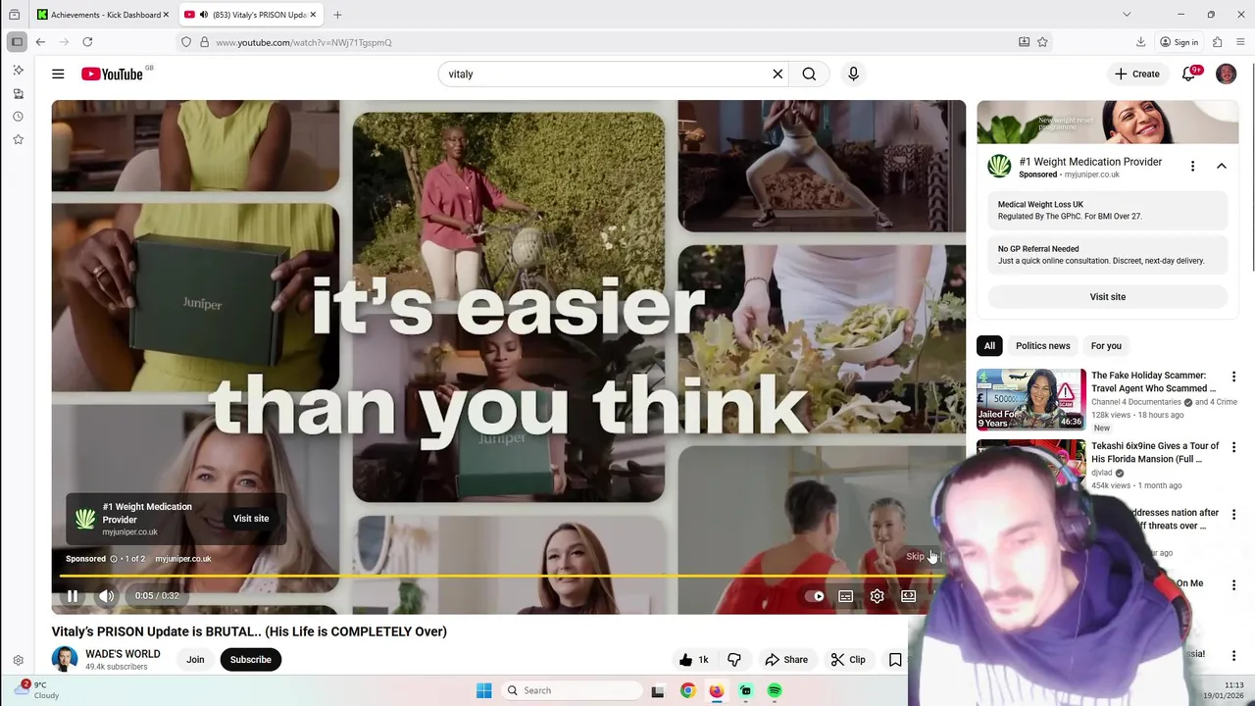Go to the YouTube home logo
Viewport: 1255px width, 706px height.
[x=113, y=74]
